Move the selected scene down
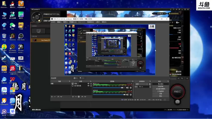This screenshot has width=212, height=119. (61, 97)
